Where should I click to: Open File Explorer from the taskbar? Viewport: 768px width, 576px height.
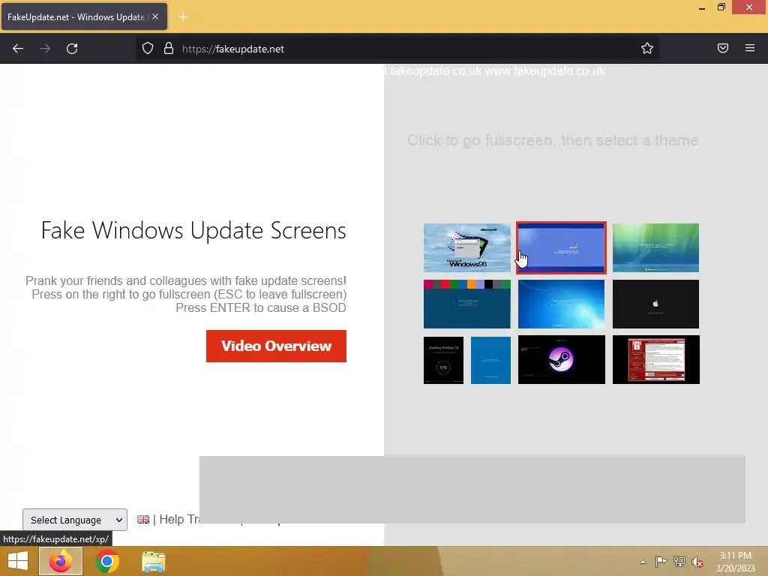(153, 561)
